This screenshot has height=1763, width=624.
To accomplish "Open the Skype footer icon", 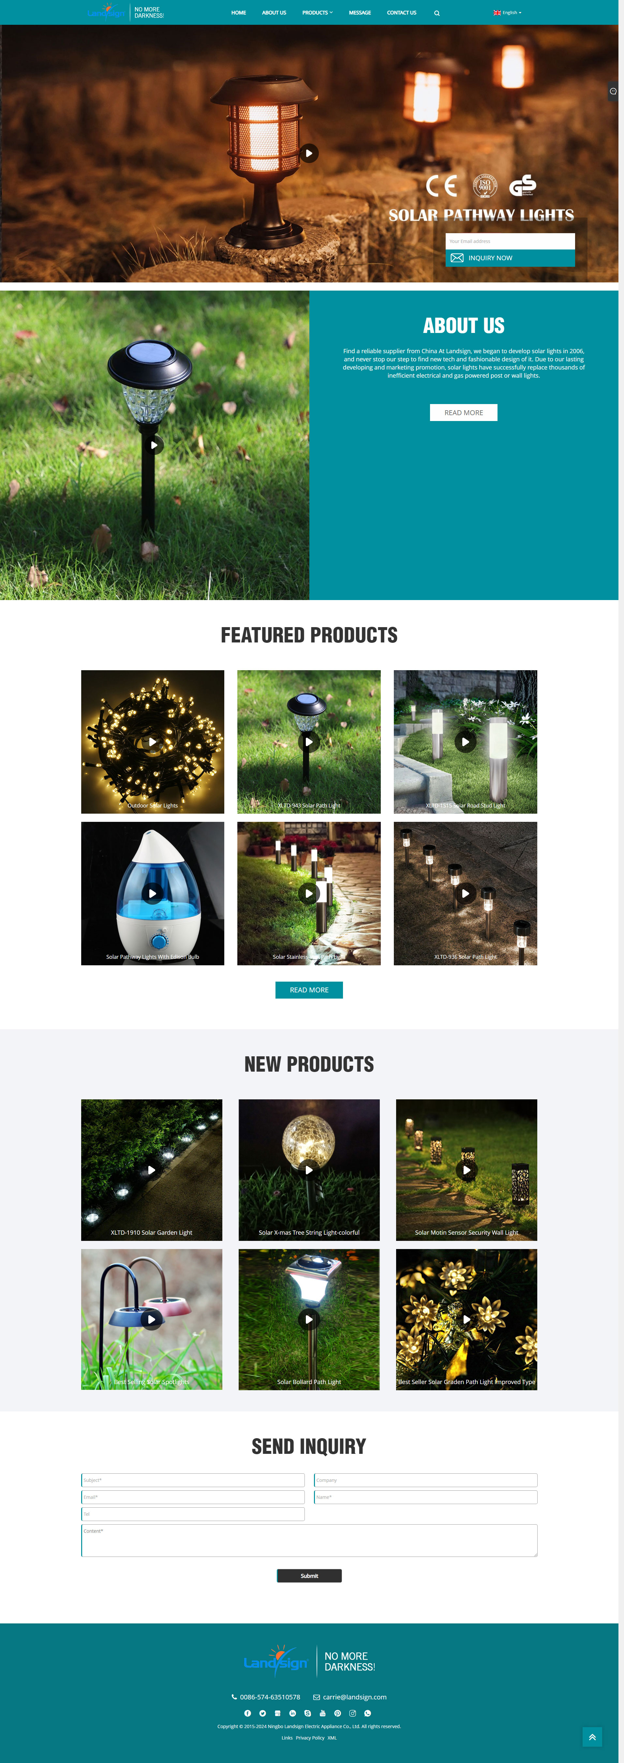I will 308,1713.
